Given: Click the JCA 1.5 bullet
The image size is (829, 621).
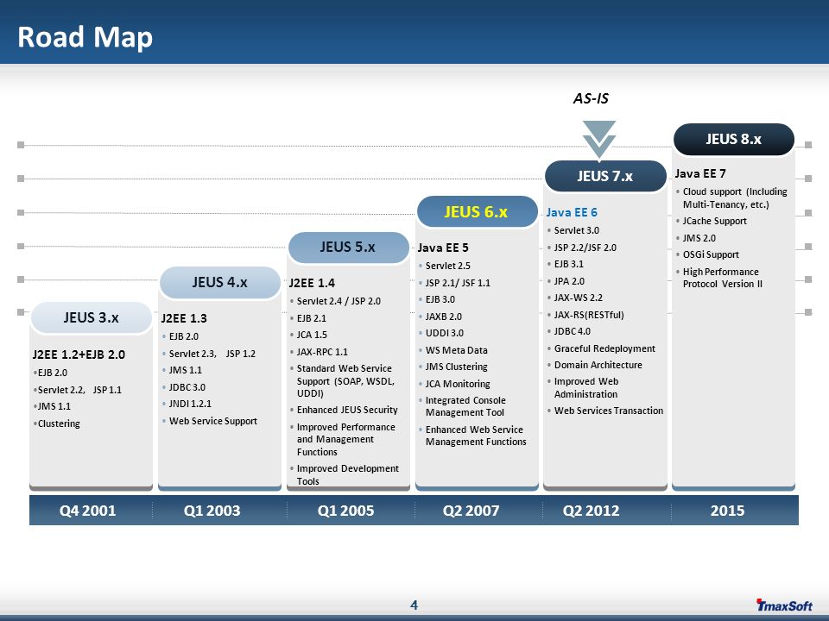Looking at the screenshot, I should (309, 335).
